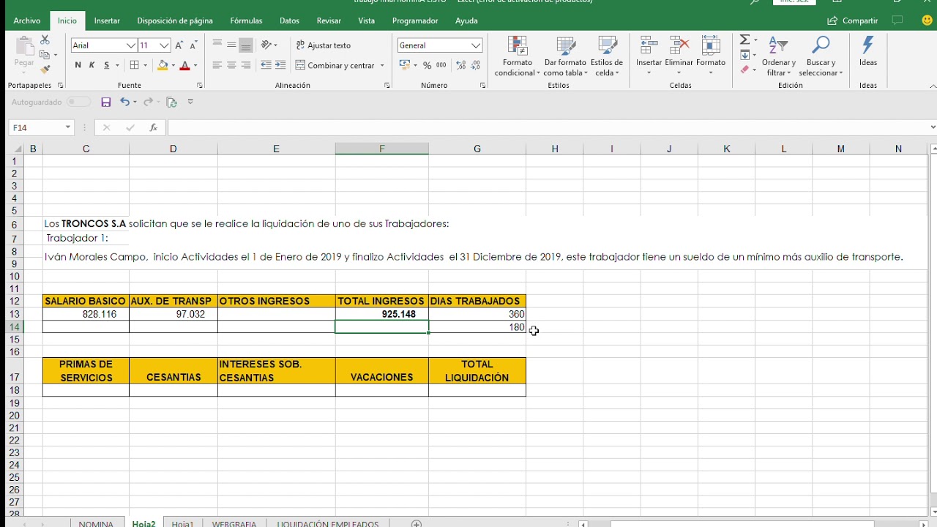Align text to the top
The height and width of the screenshot is (527, 937).
point(217,45)
